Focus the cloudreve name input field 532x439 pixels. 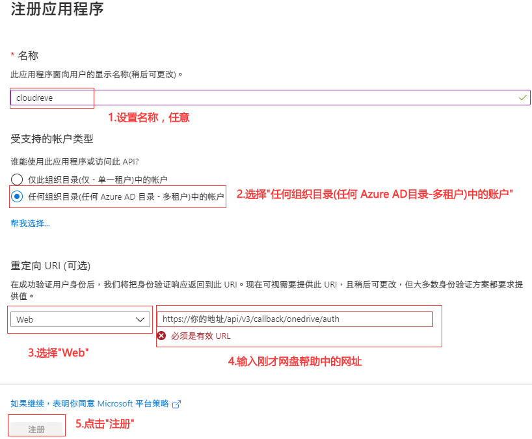click(x=260, y=98)
